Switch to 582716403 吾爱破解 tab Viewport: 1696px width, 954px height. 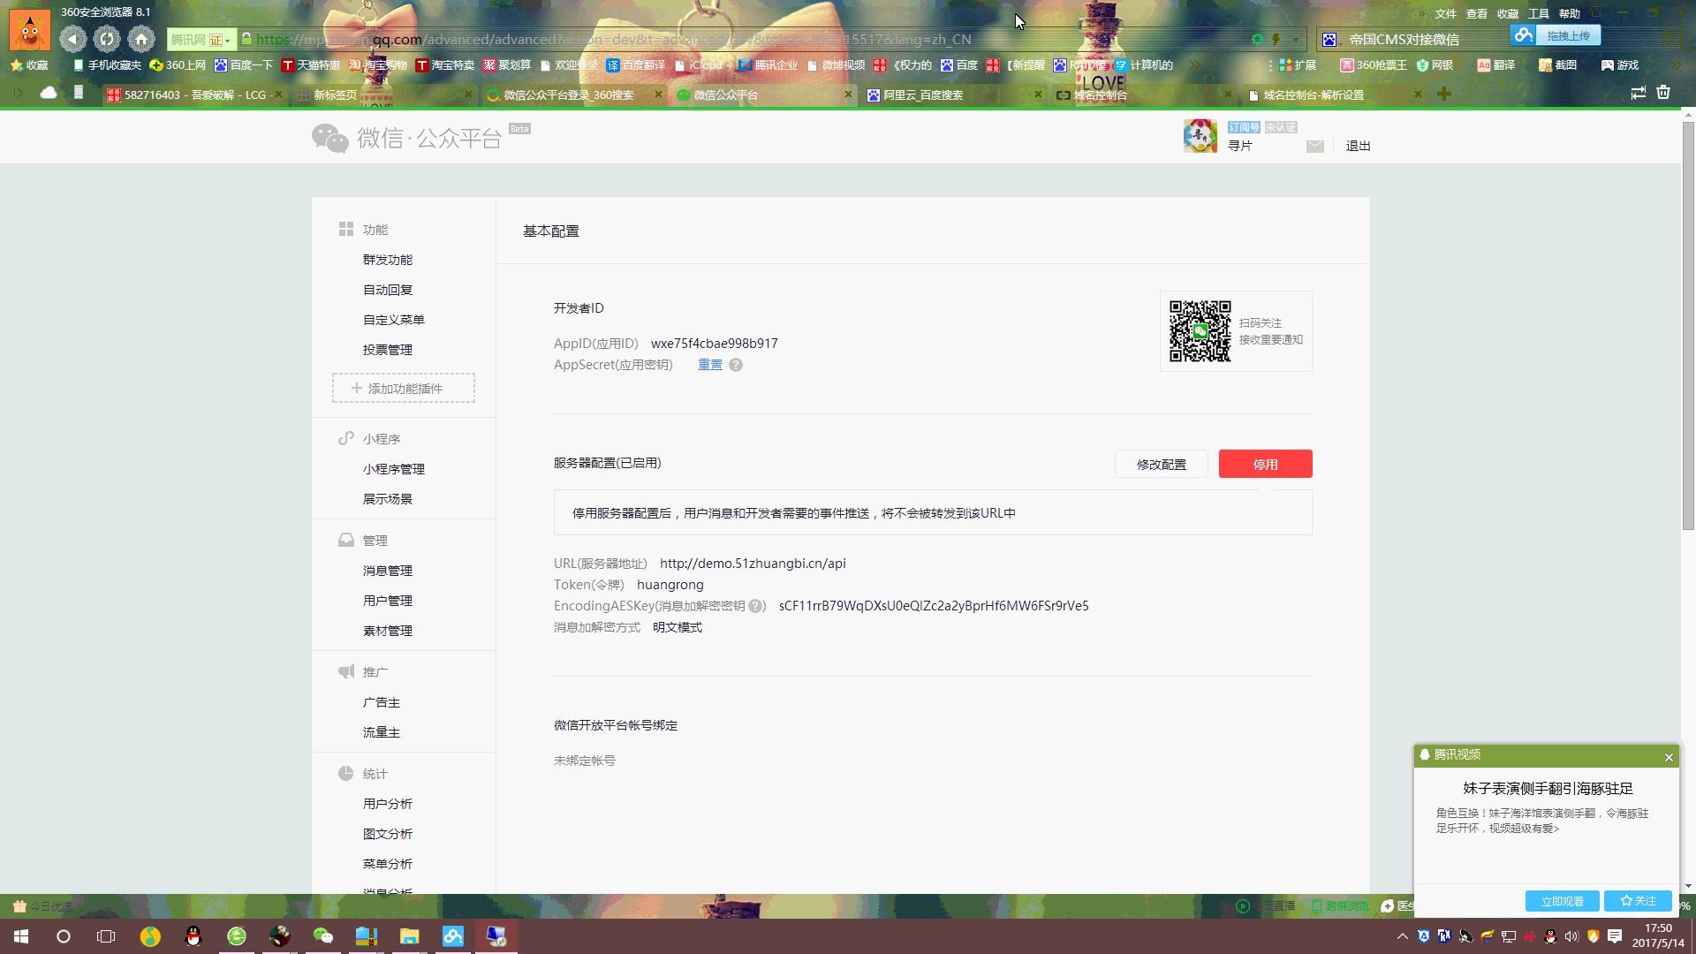[x=193, y=95]
